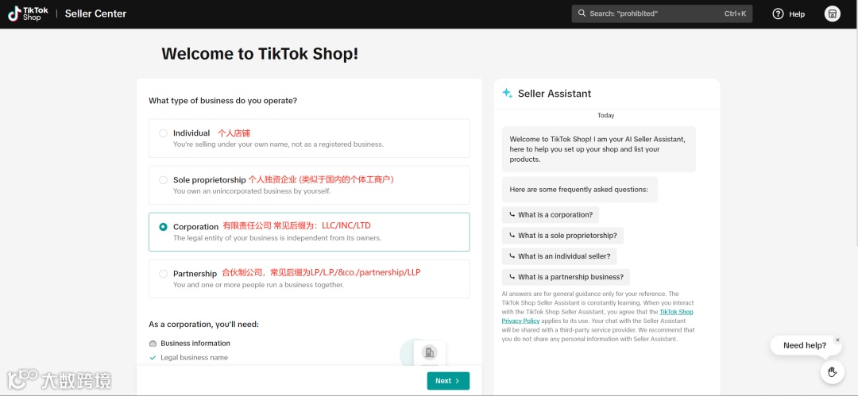This screenshot has width=858, height=396.
Task: Open the waving hand help chat icon
Action: [x=833, y=372]
